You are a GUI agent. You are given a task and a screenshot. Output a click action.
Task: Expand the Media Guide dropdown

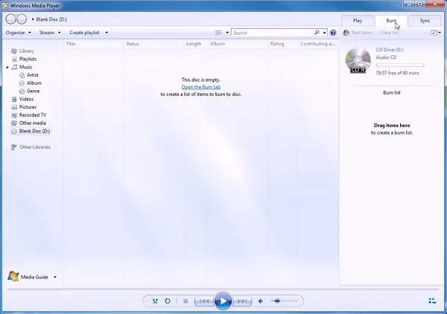coord(54,277)
